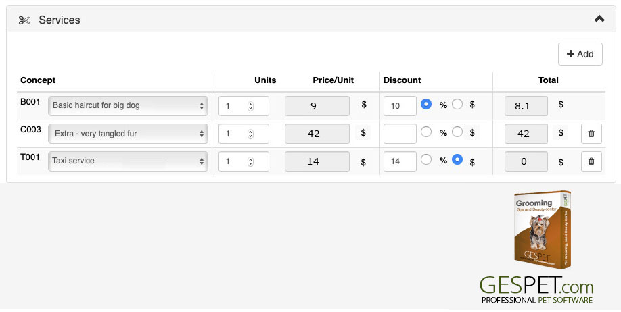Collapse the Services panel with the chevron
The image size is (621, 312).
click(x=599, y=19)
